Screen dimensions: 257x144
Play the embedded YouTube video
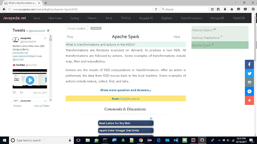30,80
